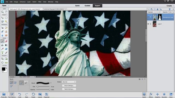Open the Photo Bin
The image size is (175, 98).
pyautogui.click(x=4, y=95)
